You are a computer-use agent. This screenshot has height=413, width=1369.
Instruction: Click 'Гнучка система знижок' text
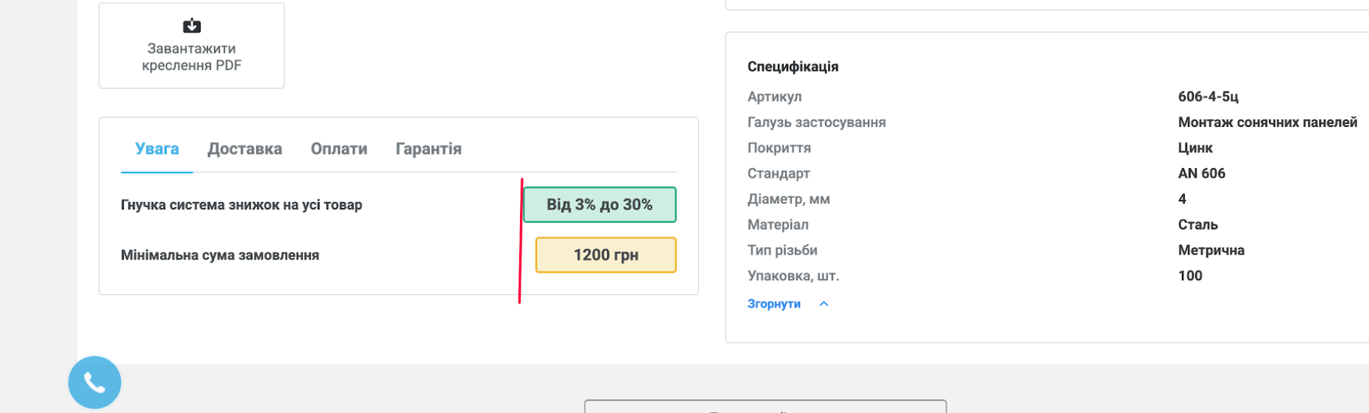point(241,205)
